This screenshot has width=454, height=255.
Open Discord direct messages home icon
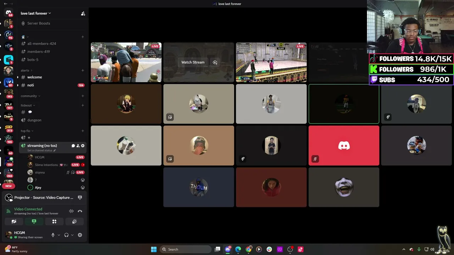tap(9, 13)
